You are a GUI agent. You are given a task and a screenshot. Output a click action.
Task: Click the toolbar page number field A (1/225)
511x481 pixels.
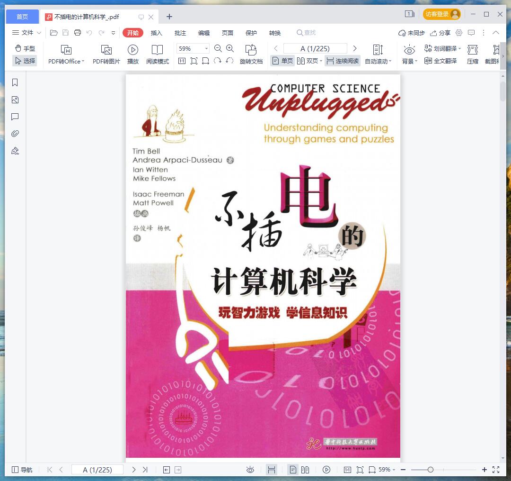coord(315,49)
